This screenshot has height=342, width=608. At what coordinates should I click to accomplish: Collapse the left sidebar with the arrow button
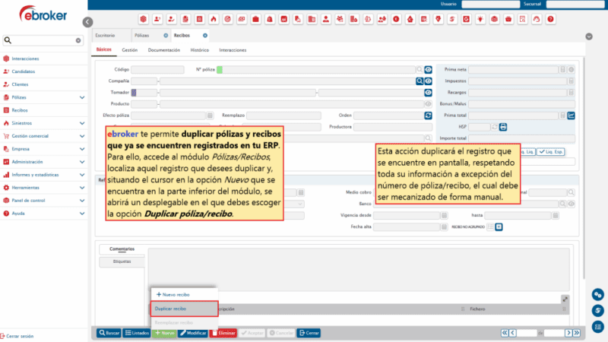[x=87, y=22]
